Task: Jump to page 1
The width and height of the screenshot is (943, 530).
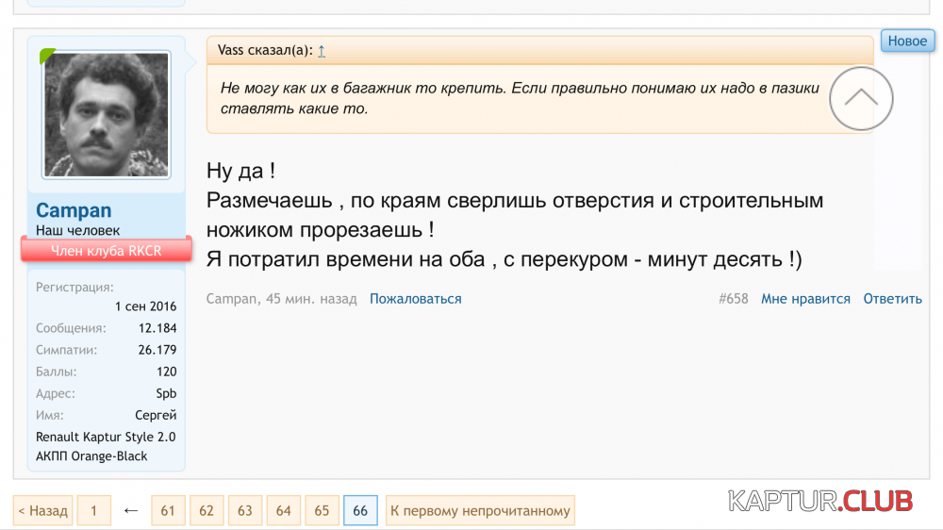Action: pos(93,511)
